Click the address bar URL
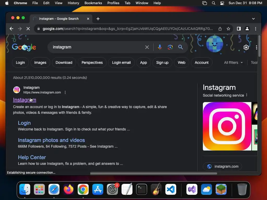 click(x=128, y=29)
